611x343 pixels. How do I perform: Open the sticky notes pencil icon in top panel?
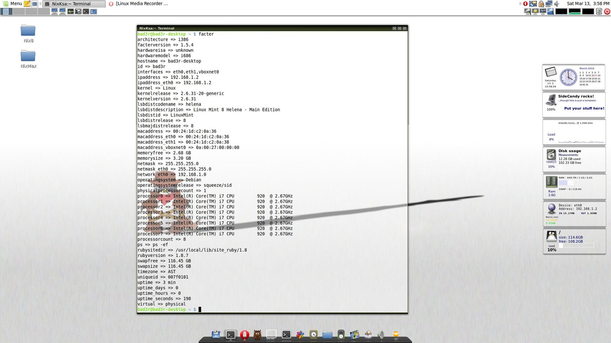[x=27, y=4]
